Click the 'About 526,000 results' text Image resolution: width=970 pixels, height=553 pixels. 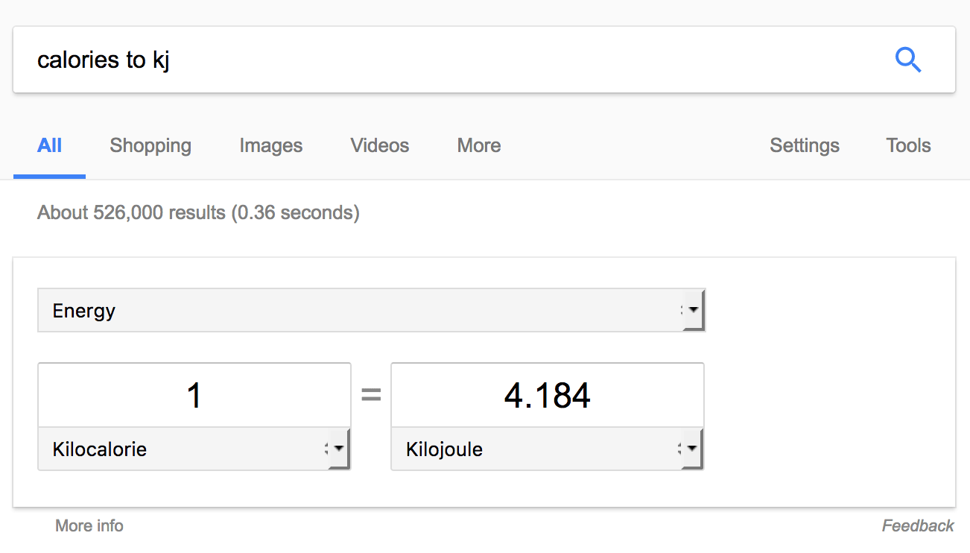point(198,213)
